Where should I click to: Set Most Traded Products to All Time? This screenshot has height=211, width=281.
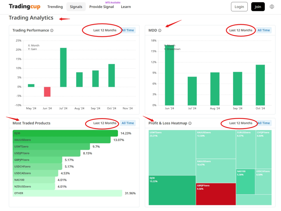pyautogui.click(x=128, y=123)
